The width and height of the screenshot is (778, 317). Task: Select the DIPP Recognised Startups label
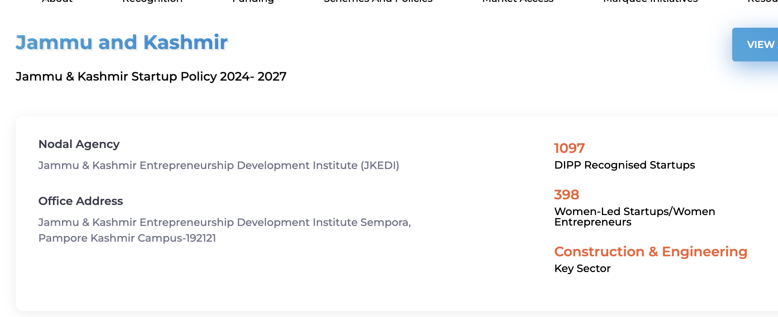tap(624, 165)
